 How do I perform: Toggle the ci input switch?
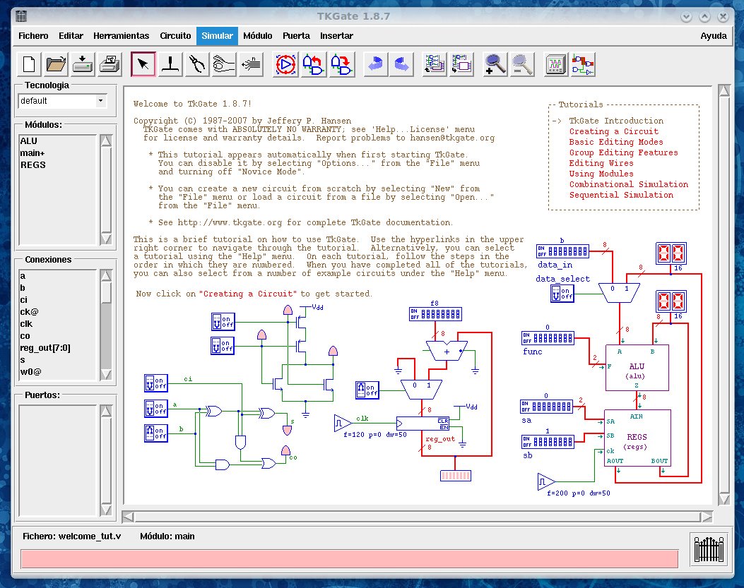coord(155,383)
